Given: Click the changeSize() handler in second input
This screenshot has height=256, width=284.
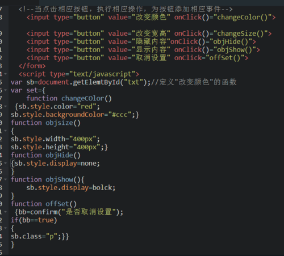Looking at the screenshot, I should point(240,33).
